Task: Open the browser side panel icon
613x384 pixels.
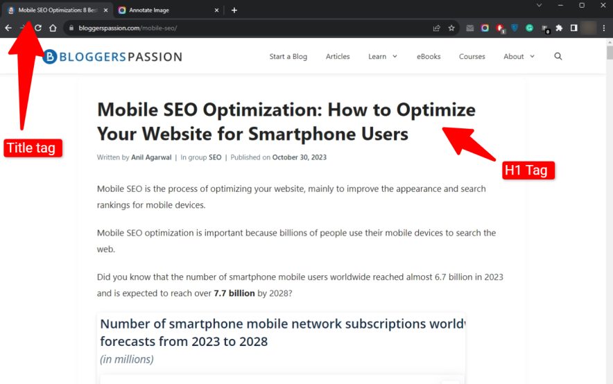Action: pyautogui.click(x=574, y=28)
